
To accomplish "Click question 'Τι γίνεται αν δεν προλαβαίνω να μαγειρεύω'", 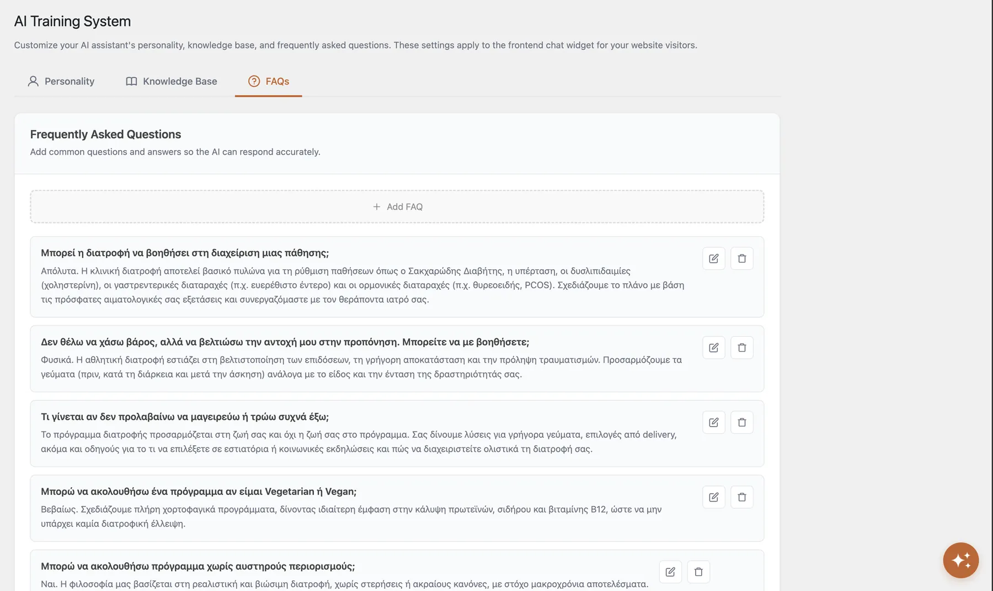I will [x=185, y=417].
